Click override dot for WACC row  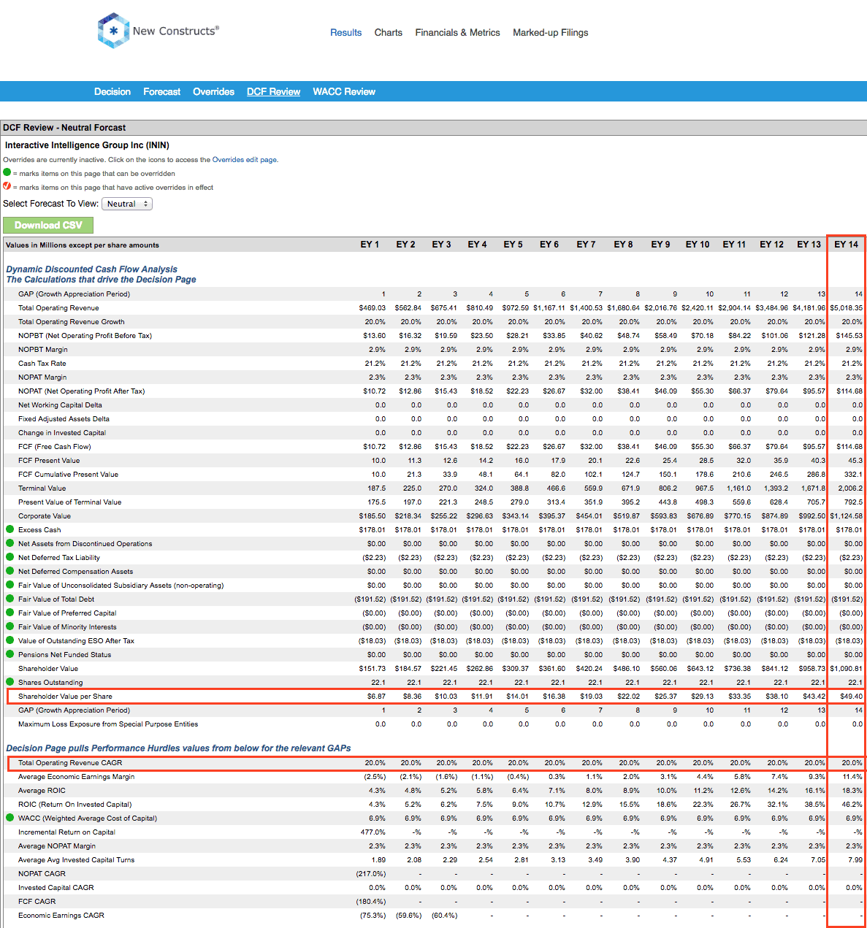pos(9,818)
